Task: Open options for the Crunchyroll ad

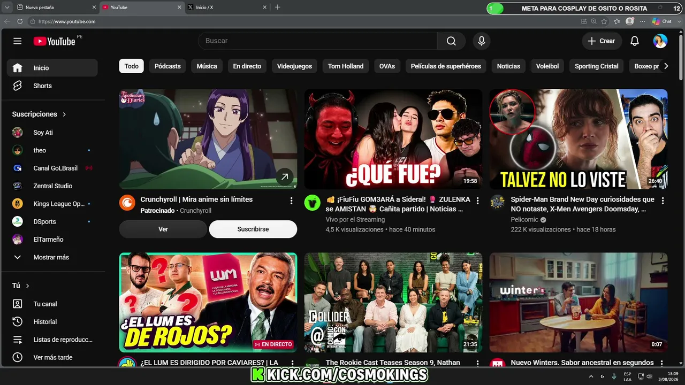Action: tap(291, 201)
